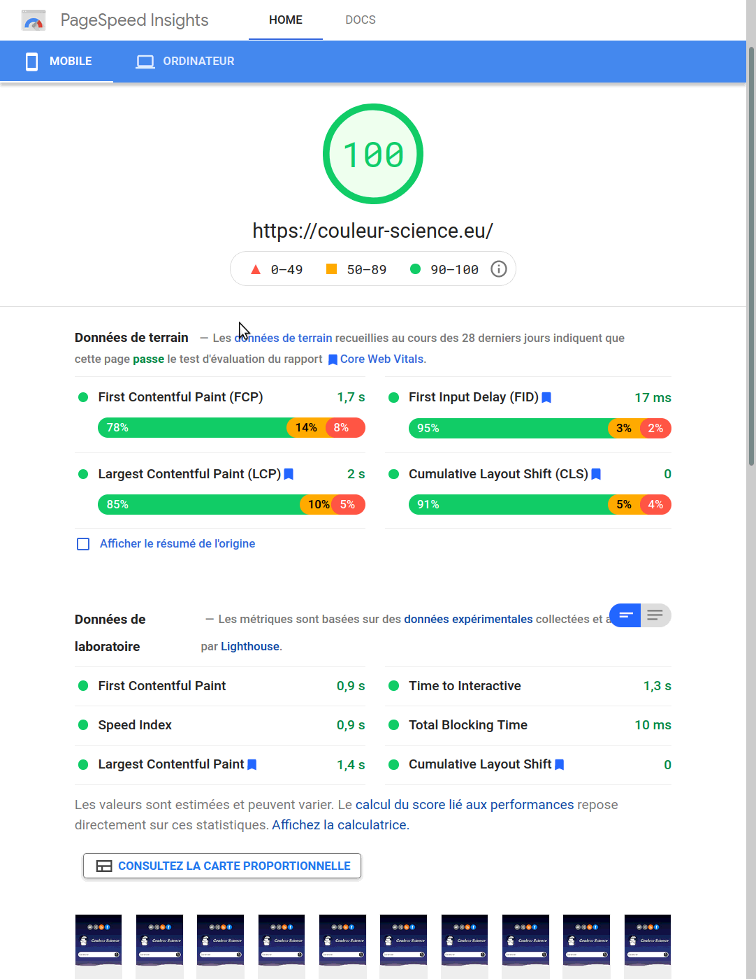Open 'données expérimentales' link

pos(468,620)
